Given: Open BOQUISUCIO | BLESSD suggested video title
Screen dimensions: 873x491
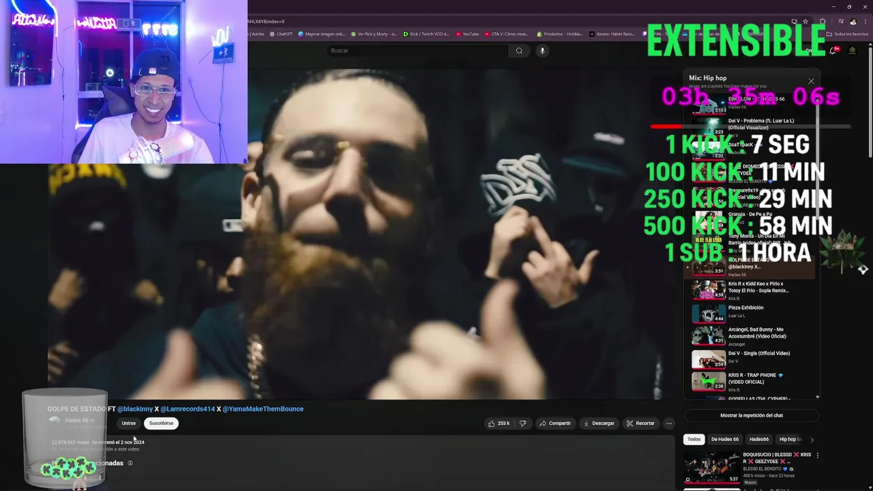Looking at the screenshot, I should pos(777,458).
